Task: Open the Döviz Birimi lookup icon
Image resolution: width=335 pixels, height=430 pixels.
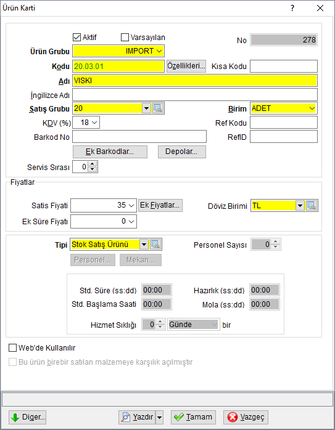Action: (x=312, y=205)
